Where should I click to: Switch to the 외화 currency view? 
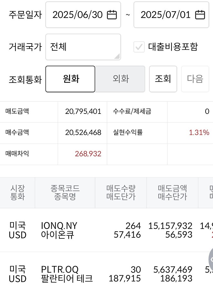120,79
